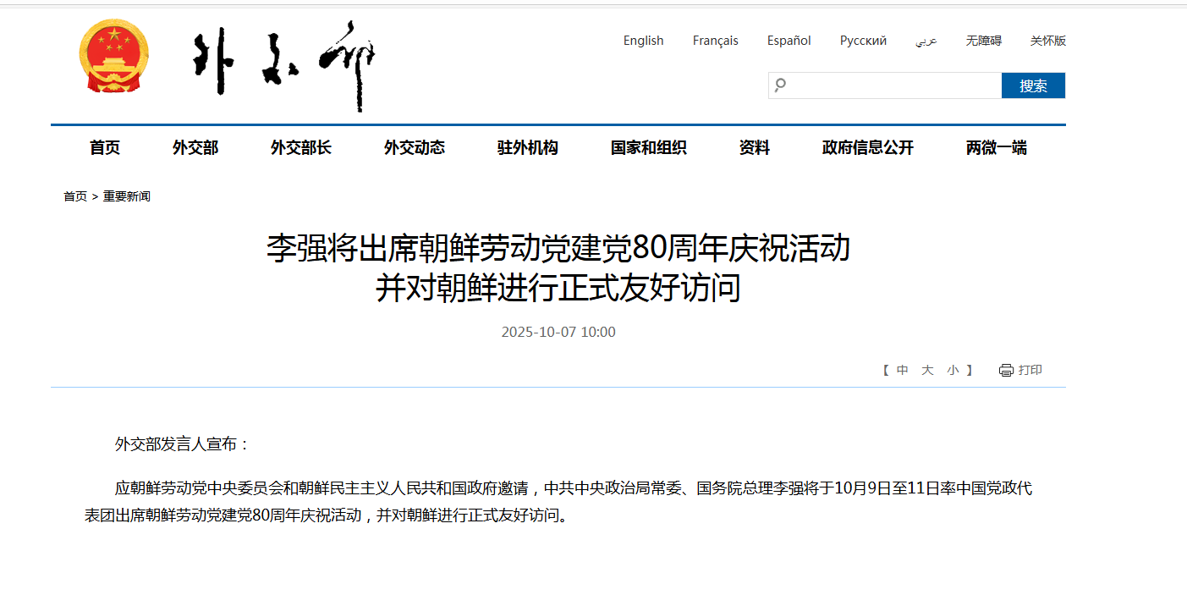Open the 外交动态 navigation item

415,147
